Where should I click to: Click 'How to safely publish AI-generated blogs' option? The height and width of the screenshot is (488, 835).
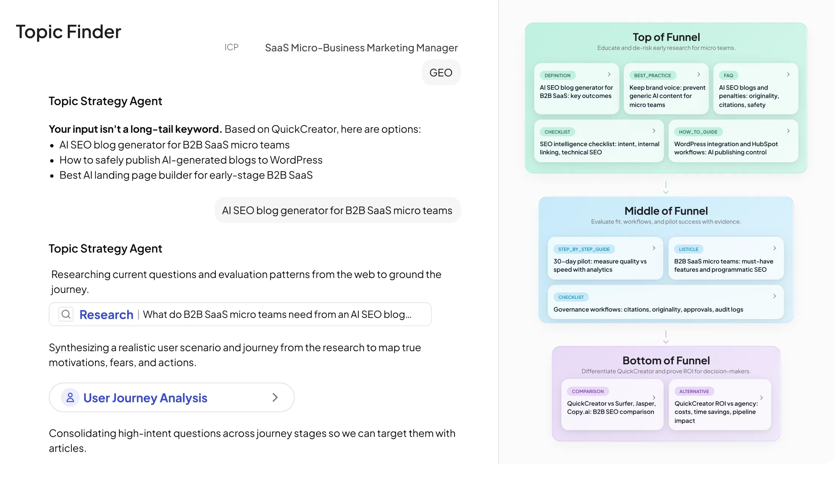(191, 160)
